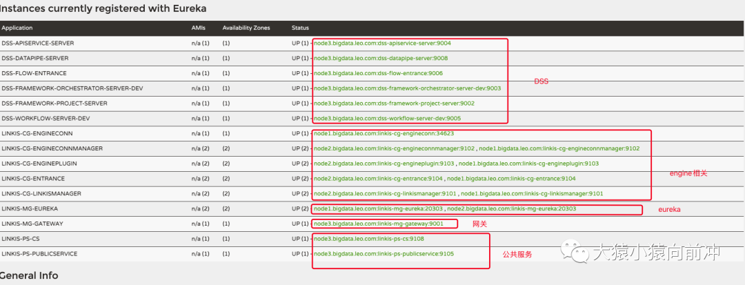Open the node1 linkis-mg-eureka:20303 link
This screenshot has width=745, height=285.
[x=378, y=208]
